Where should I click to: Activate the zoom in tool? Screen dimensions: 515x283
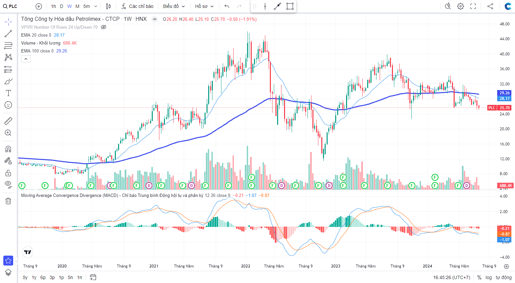[x=8, y=133]
